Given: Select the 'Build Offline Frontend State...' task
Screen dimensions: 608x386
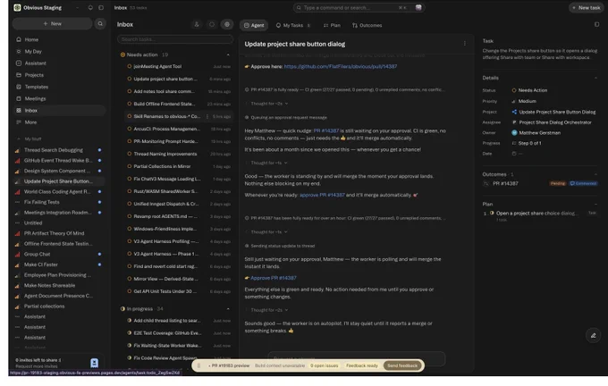Looking at the screenshot, I should tap(179, 104).
